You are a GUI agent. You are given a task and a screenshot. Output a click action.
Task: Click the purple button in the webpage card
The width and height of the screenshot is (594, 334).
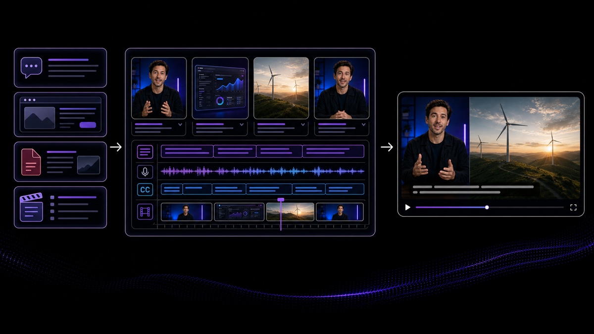point(88,125)
